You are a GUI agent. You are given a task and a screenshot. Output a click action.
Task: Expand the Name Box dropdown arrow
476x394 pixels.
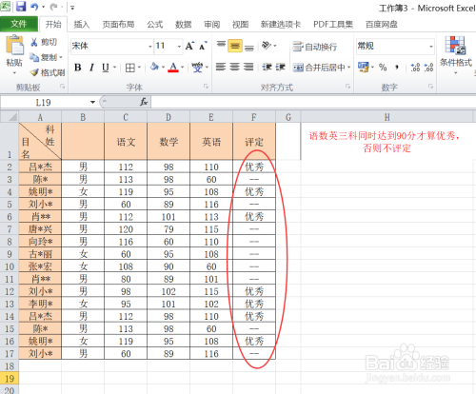tap(92, 102)
